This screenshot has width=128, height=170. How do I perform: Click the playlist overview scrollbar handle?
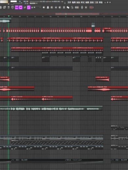pos(77,14)
